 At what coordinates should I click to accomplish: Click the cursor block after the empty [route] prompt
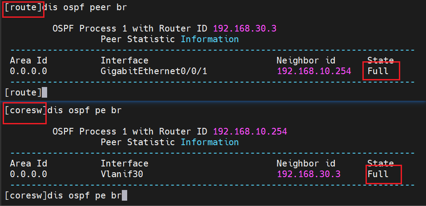click(44, 92)
